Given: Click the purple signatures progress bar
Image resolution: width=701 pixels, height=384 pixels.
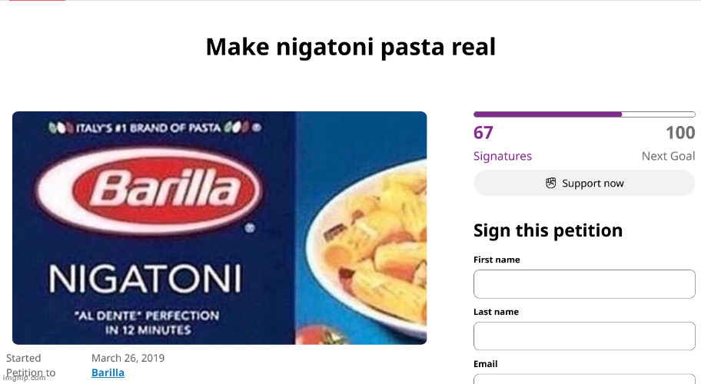Looking at the screenshot, I should pos(584,114).
